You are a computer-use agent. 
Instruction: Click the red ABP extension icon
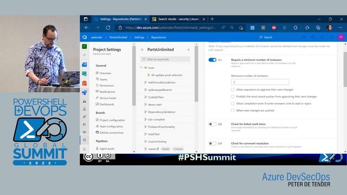tap(274, 28)
